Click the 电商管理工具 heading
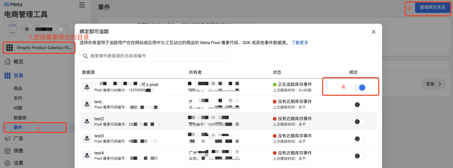Viewport: 453px width, 168px height. (26, 14)
